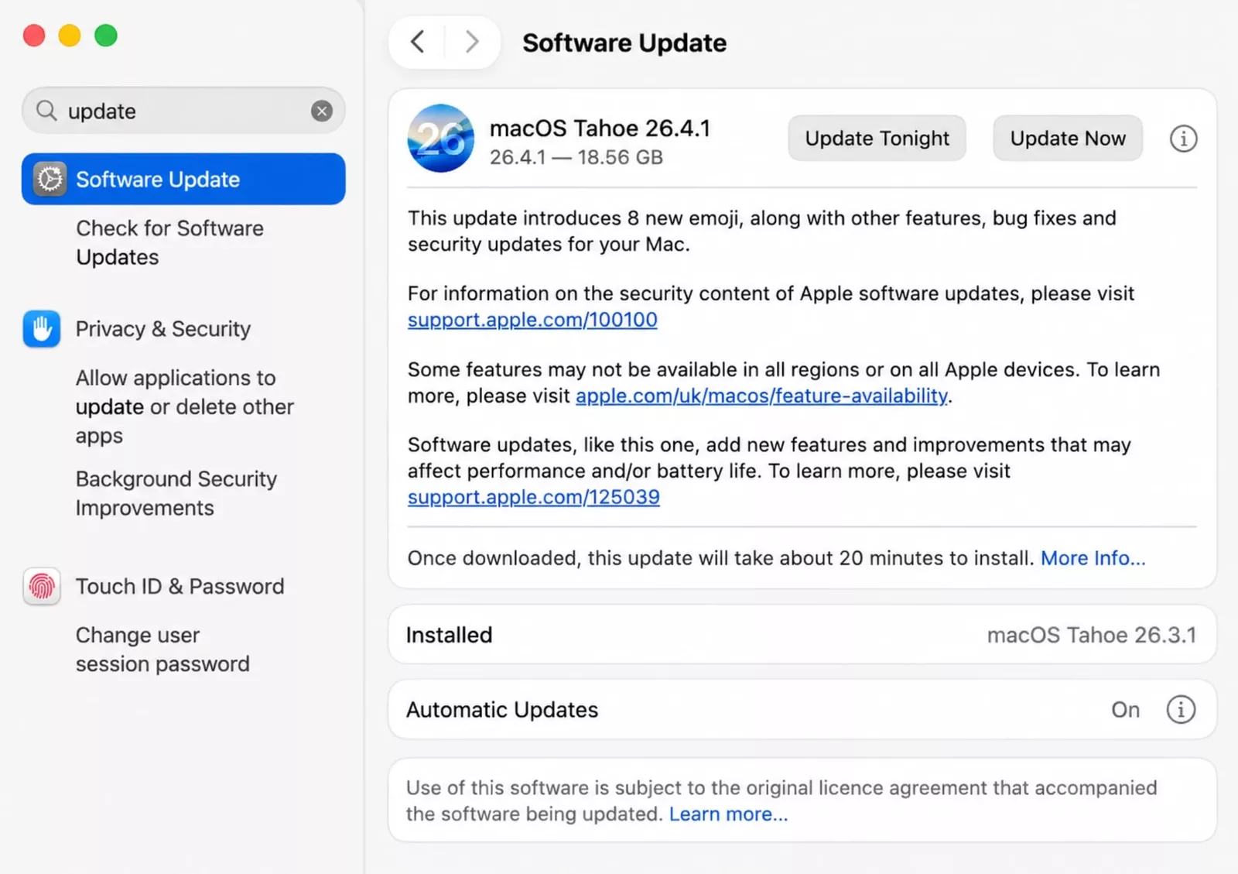Open info for macOS Tahoe 26.4.1 update
1238x874 pixels.
click(1183, 139)
